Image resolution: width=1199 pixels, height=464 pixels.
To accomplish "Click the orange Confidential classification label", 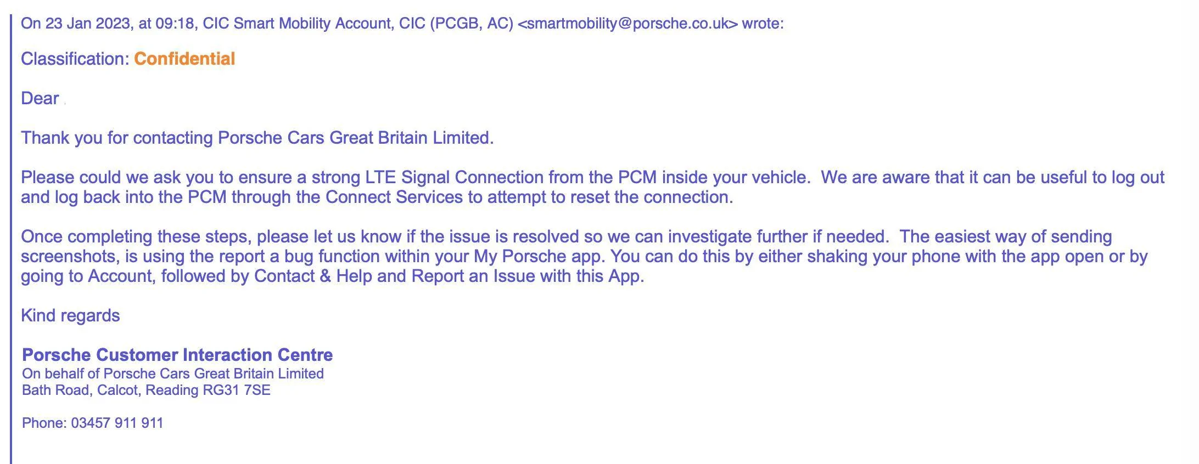I will point(184,59).
